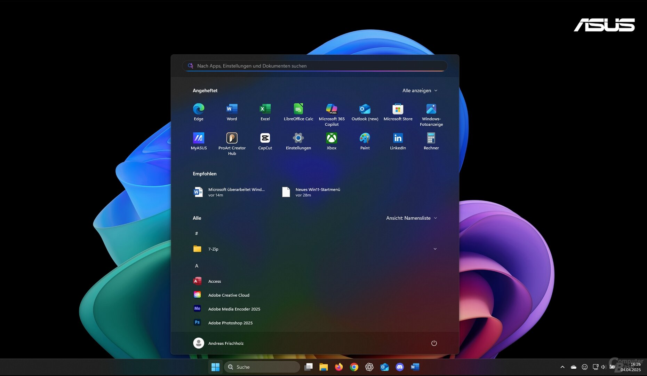Screen dimensions: 647x376
Task: Launch MyASUS app
Action: click(x=199, y=141)
